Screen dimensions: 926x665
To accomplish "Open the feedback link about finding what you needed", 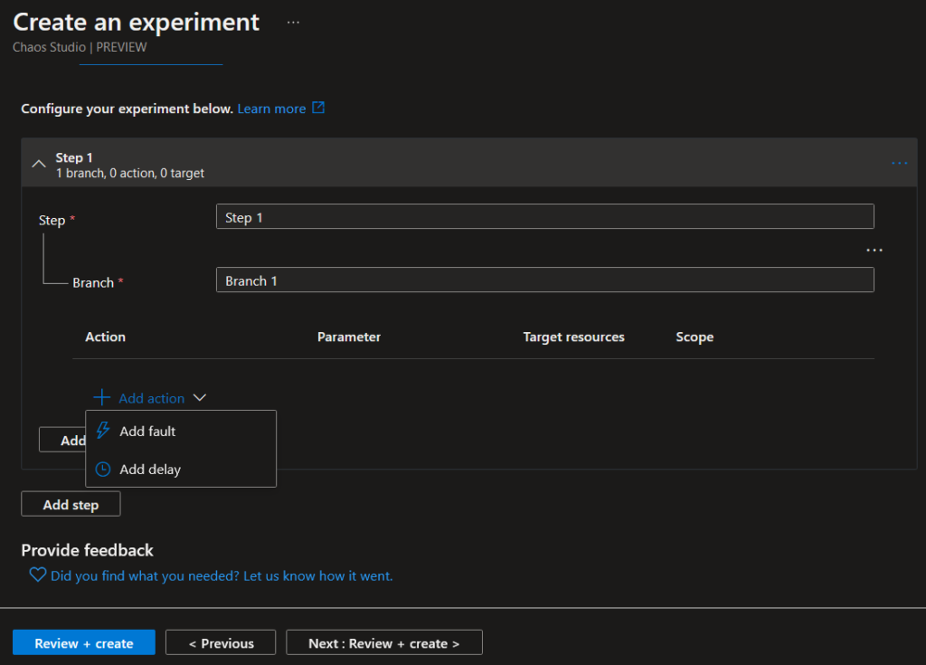I will point(222,575).
